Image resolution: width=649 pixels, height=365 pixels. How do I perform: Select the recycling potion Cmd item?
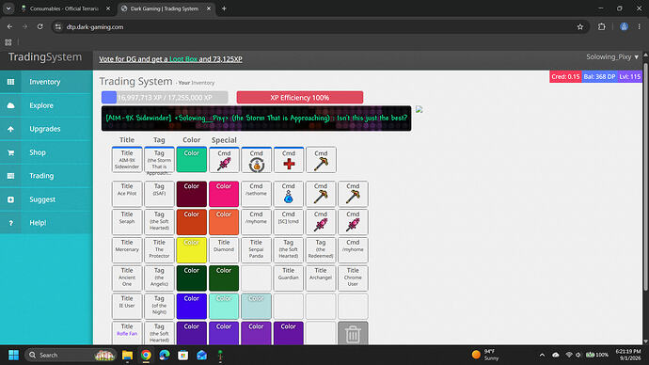point(256,160)
